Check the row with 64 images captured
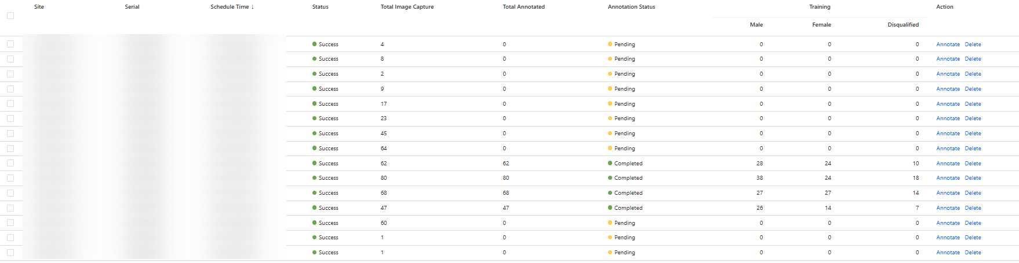Image resolution: width=1019 pixels, height=263 pixels. point(10,149)
